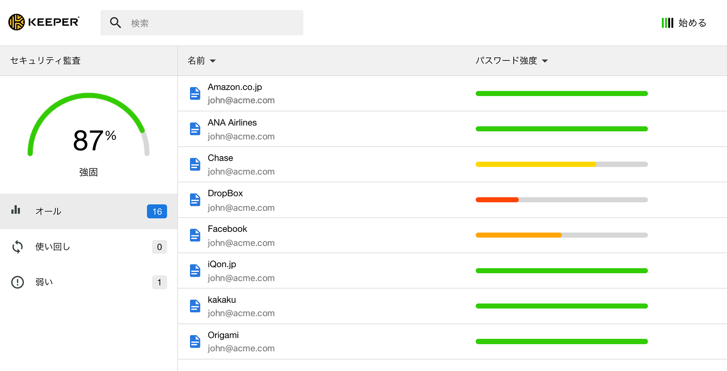Viewport: 727px width, 371px height.
Task: Click the ANA Airlines record document icon
Action: [x=195, y=129]
